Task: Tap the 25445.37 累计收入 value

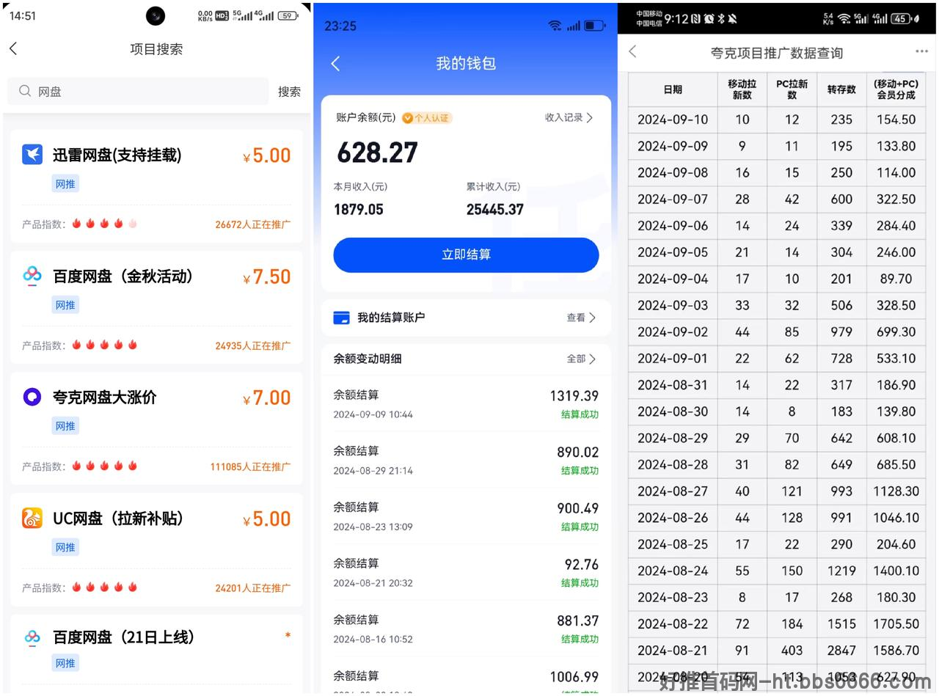Action: pos(495,210)
